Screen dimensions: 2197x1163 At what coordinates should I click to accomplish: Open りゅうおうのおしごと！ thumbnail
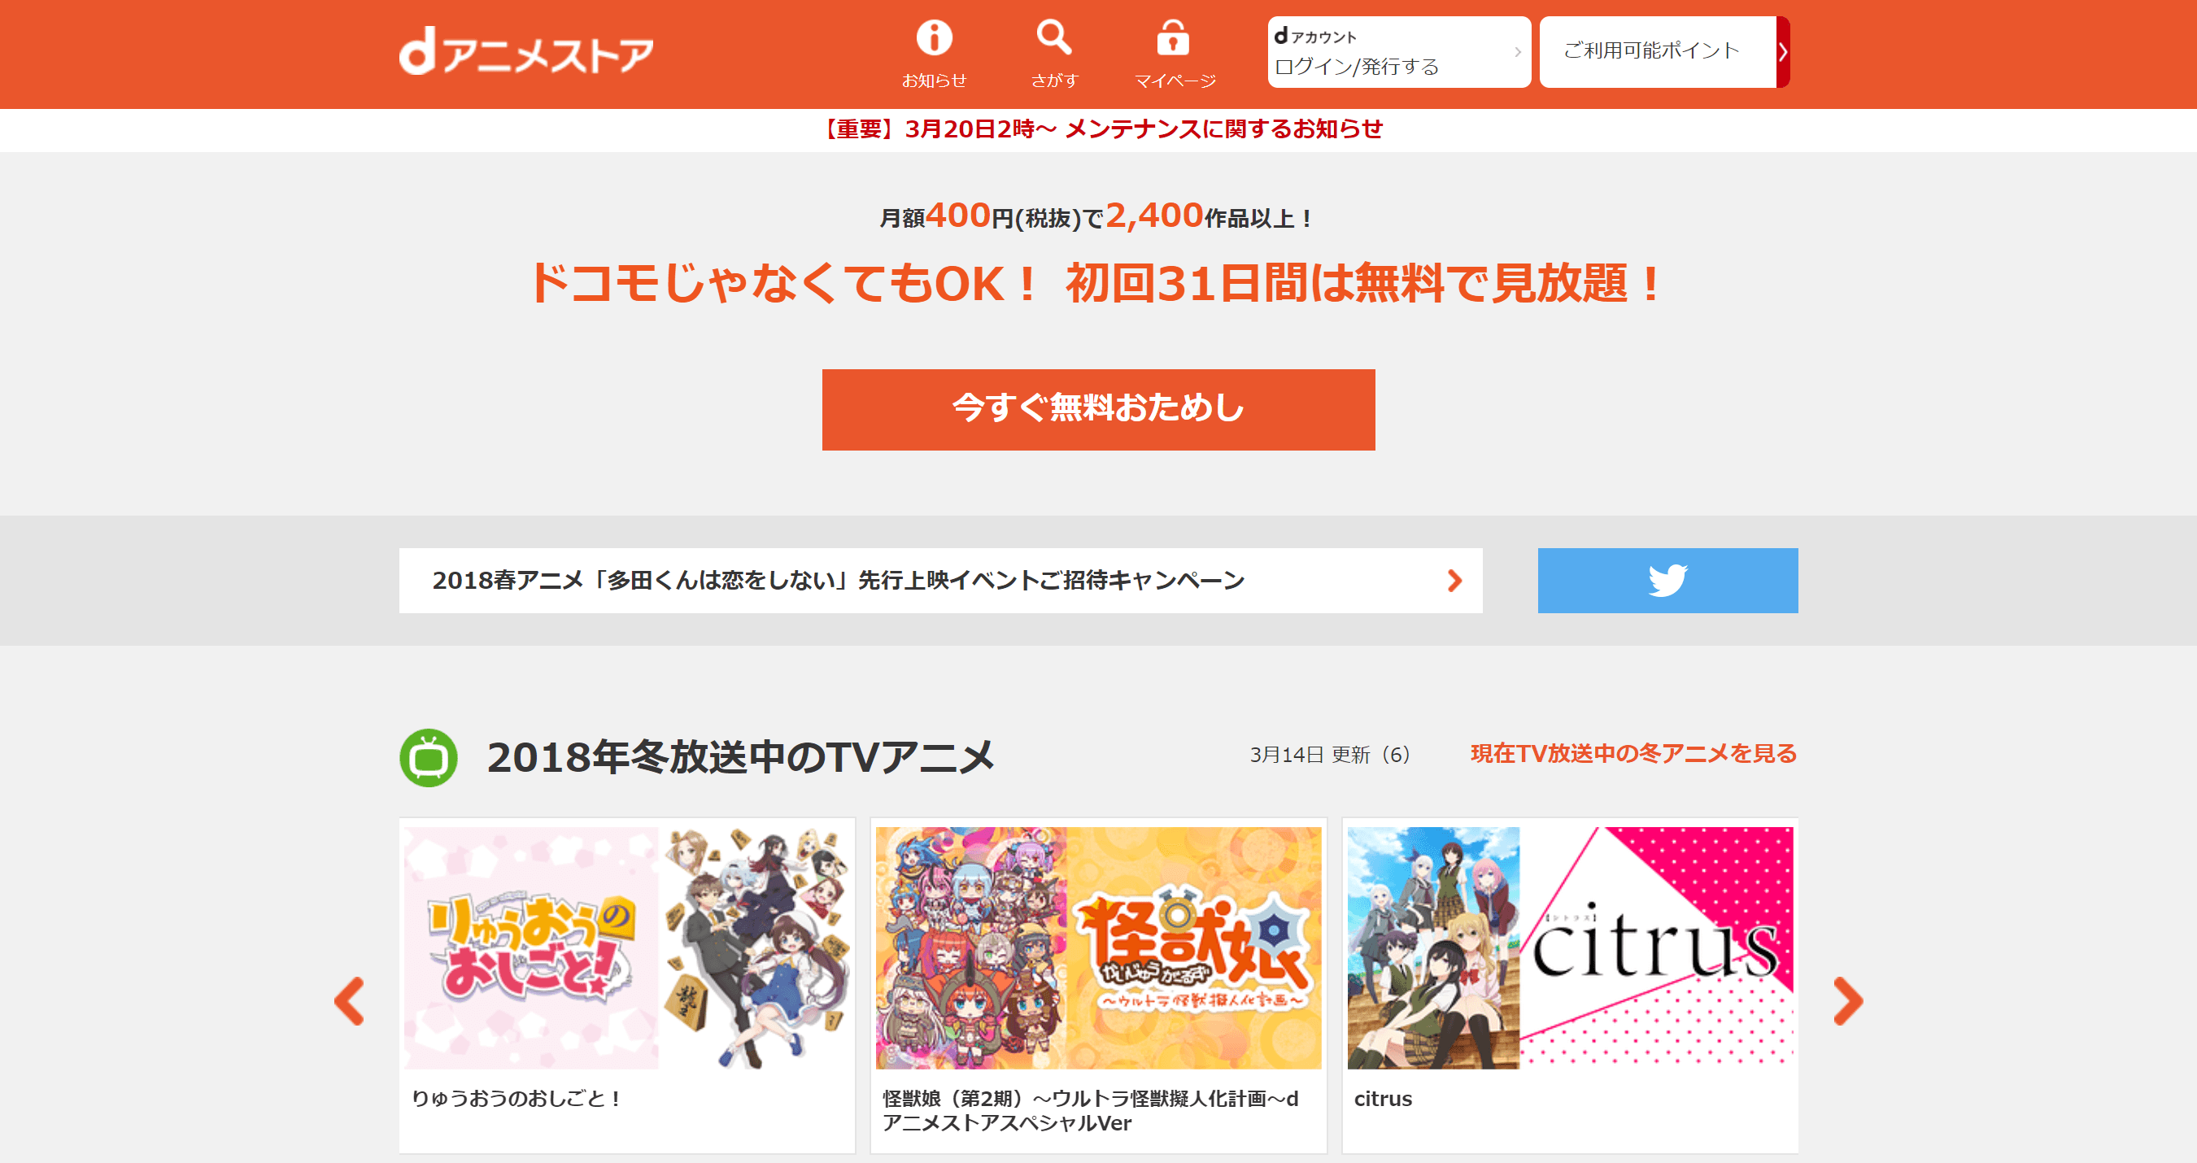point(627,947)
